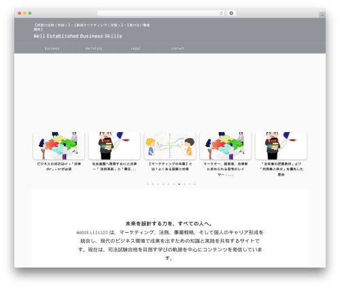Open the first puzzle-people article thumbnail
The image size is (340, 288).
58,146
